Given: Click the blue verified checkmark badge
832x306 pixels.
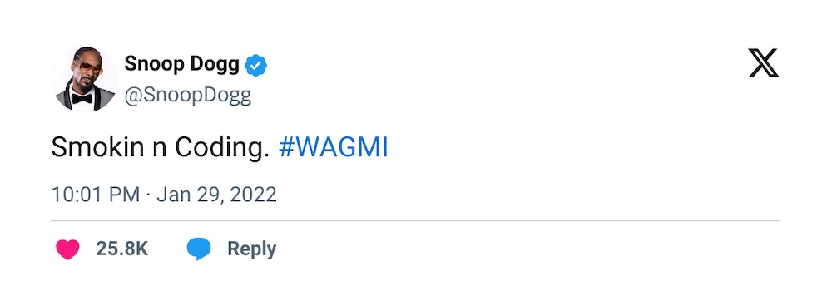Looking at the screenshot, I should coord(255,65).
